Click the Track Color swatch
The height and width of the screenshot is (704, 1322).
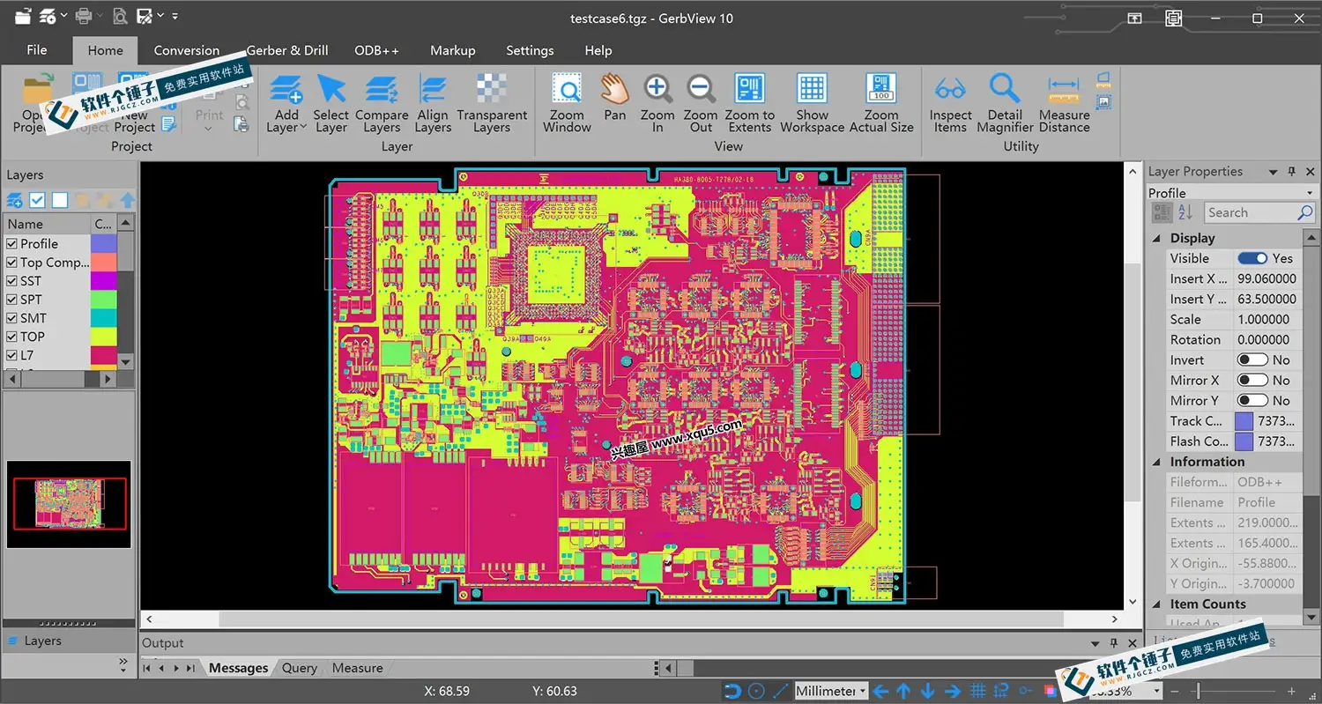click(x=1244, y=421)
